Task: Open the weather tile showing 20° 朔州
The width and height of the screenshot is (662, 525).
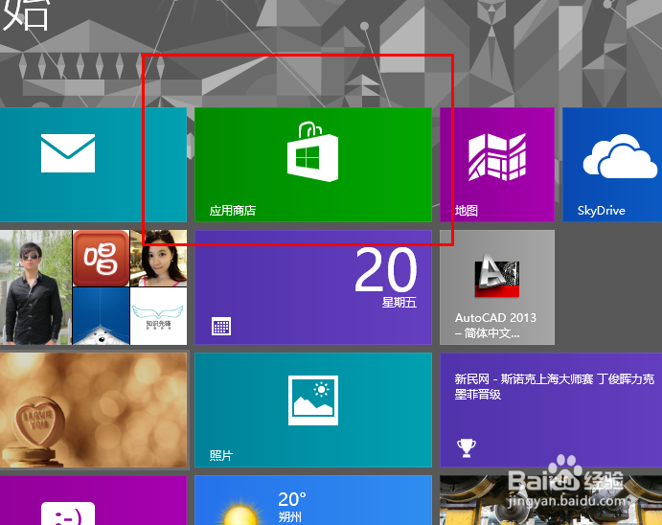Action: pyautogui.click(x=313, y=500)
